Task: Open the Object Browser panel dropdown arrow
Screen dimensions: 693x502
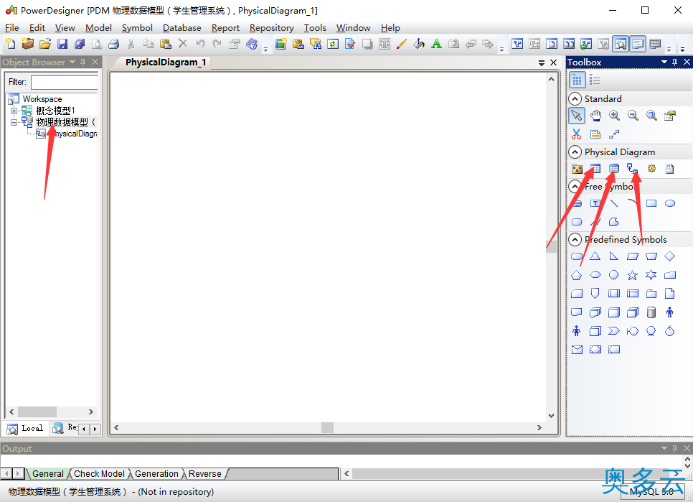Action: [72, 62]
